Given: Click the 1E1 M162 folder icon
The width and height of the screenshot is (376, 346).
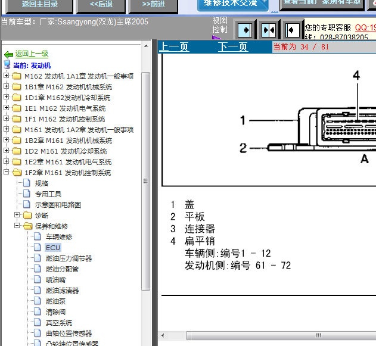Looking at the screenshot, I should (x=17, y=108).
